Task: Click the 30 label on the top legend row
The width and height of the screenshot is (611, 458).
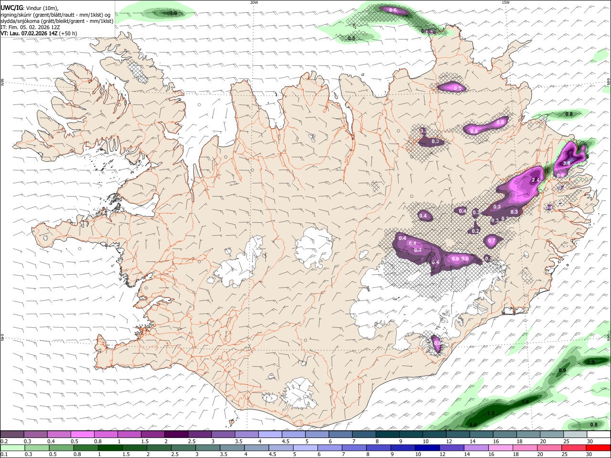Action: (590, 441)
